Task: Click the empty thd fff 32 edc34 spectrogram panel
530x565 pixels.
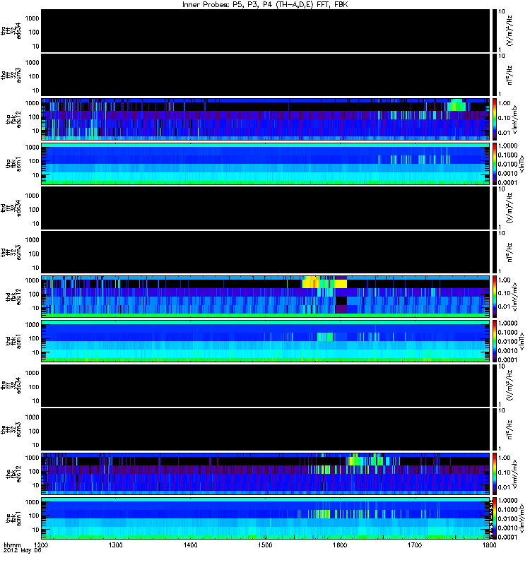Action: click(266, 208)
